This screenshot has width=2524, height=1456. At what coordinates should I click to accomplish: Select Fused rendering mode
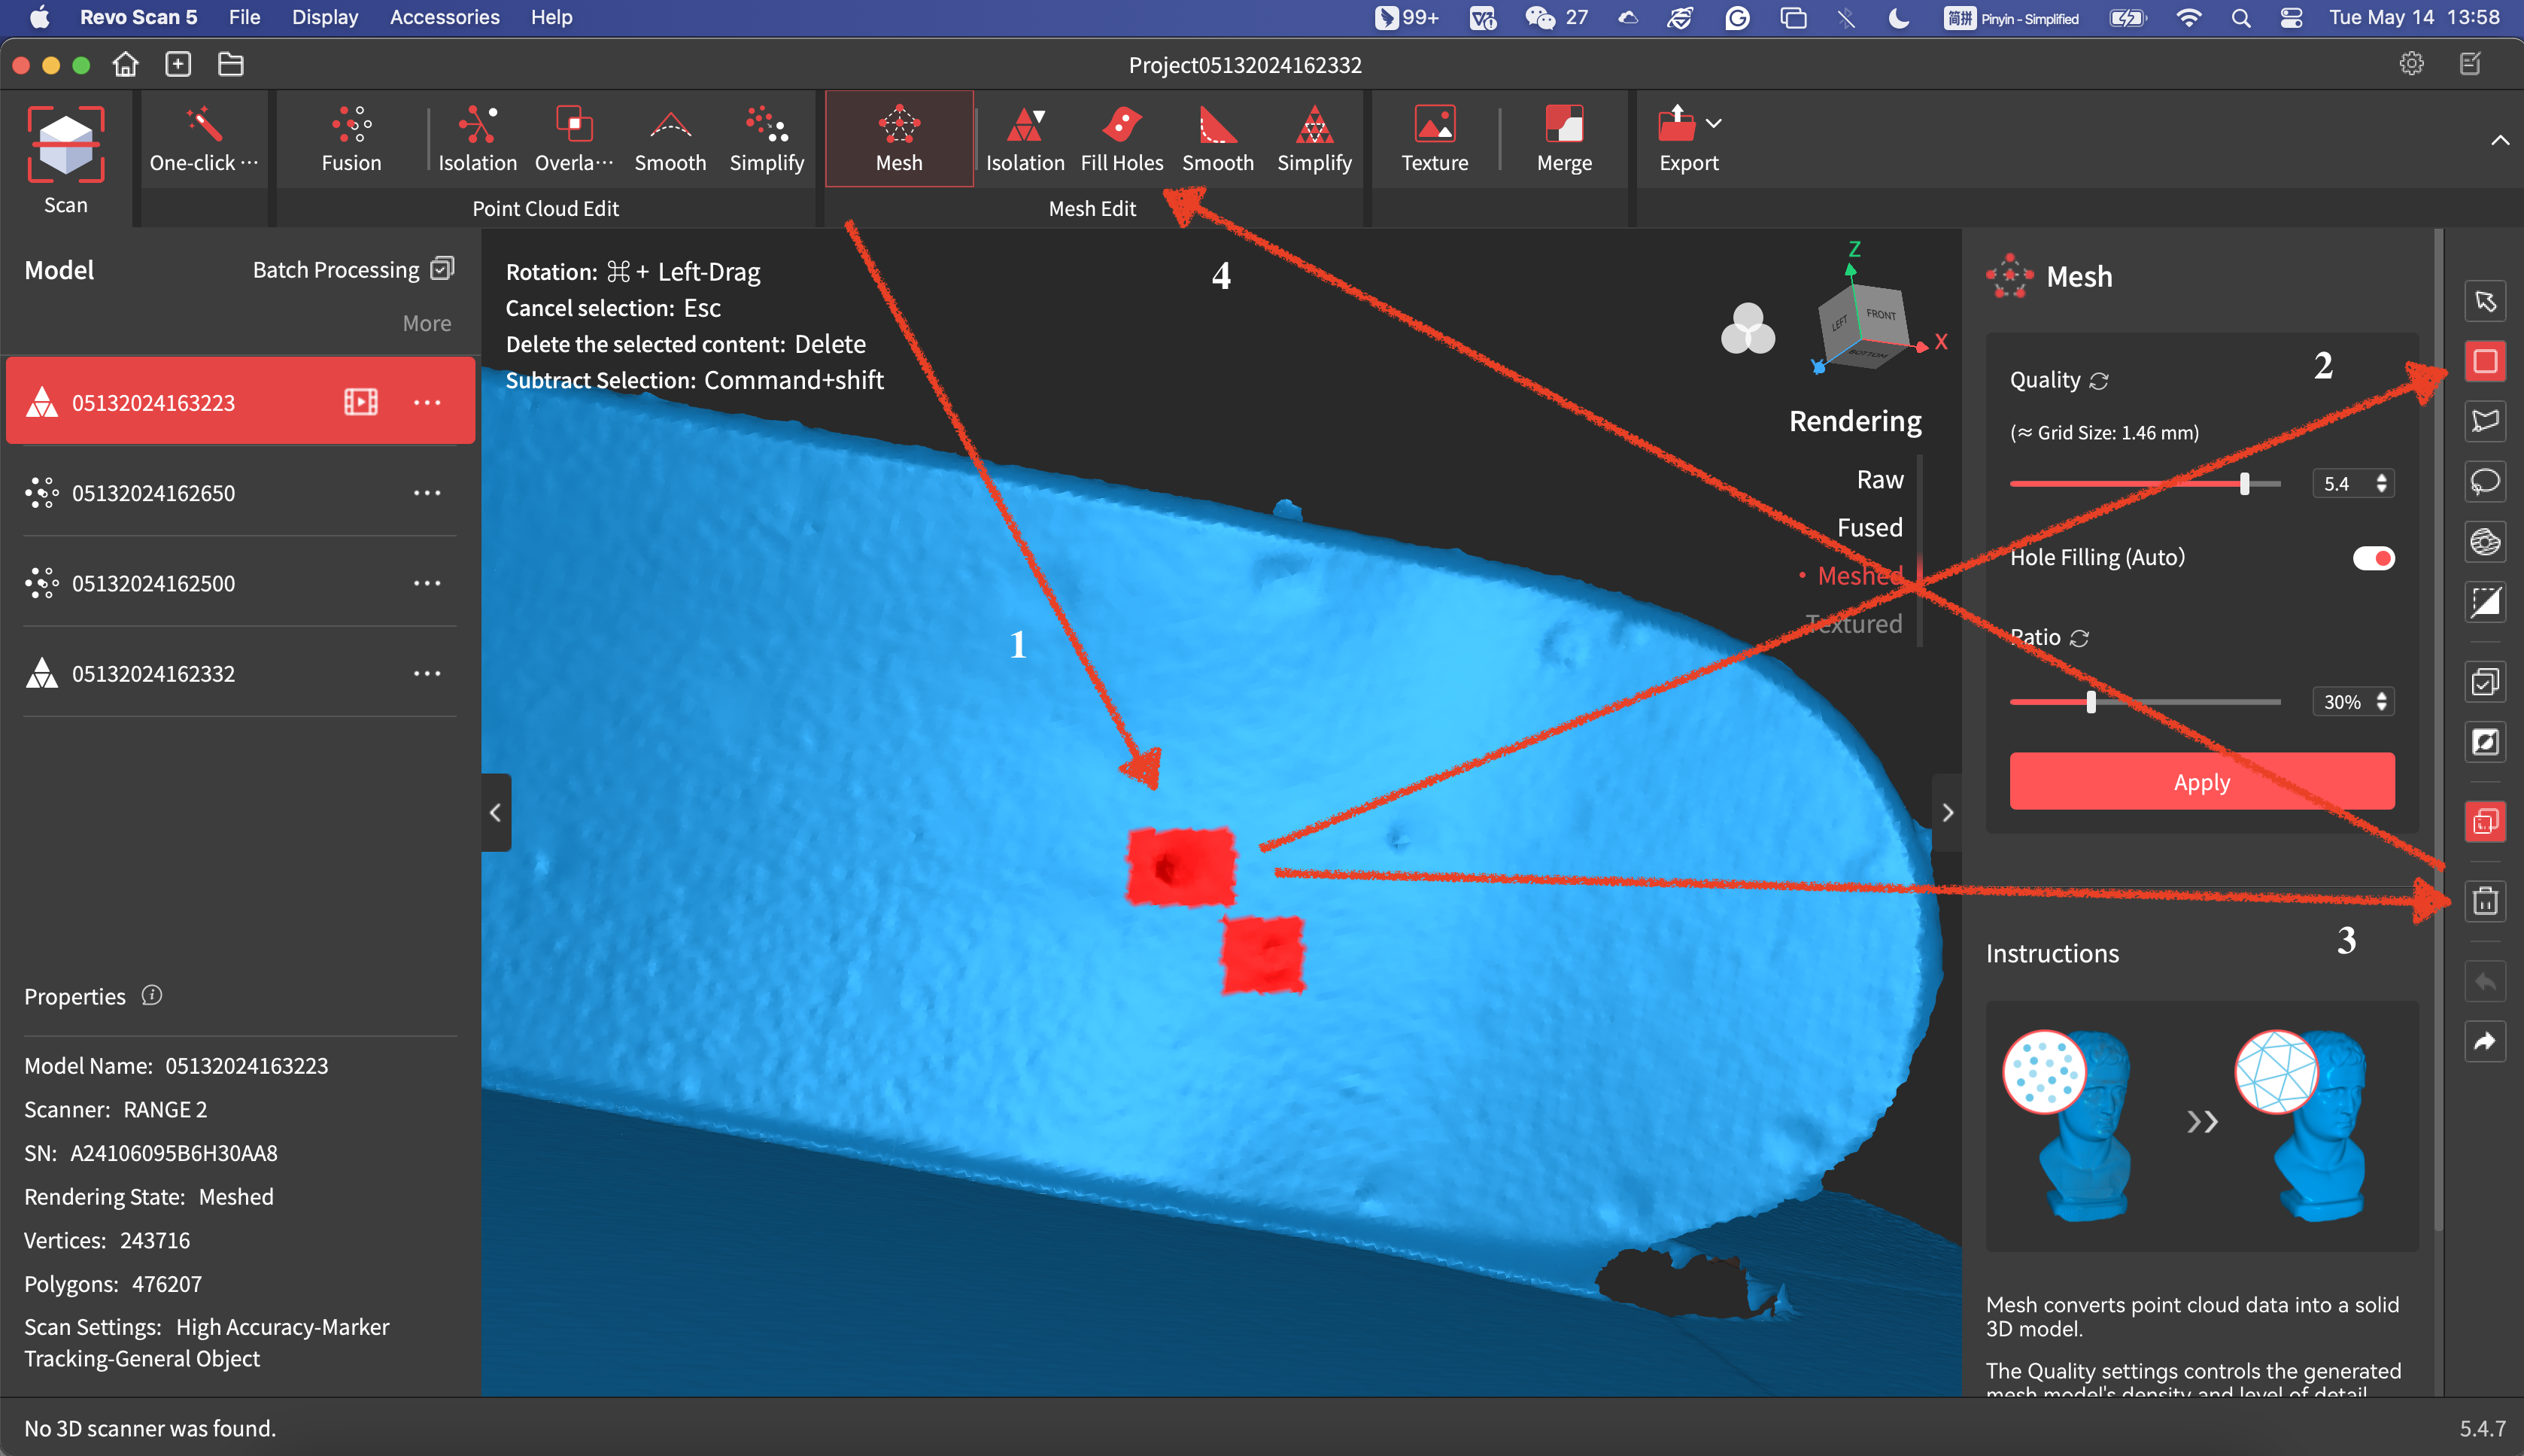tap(1869, 527)
